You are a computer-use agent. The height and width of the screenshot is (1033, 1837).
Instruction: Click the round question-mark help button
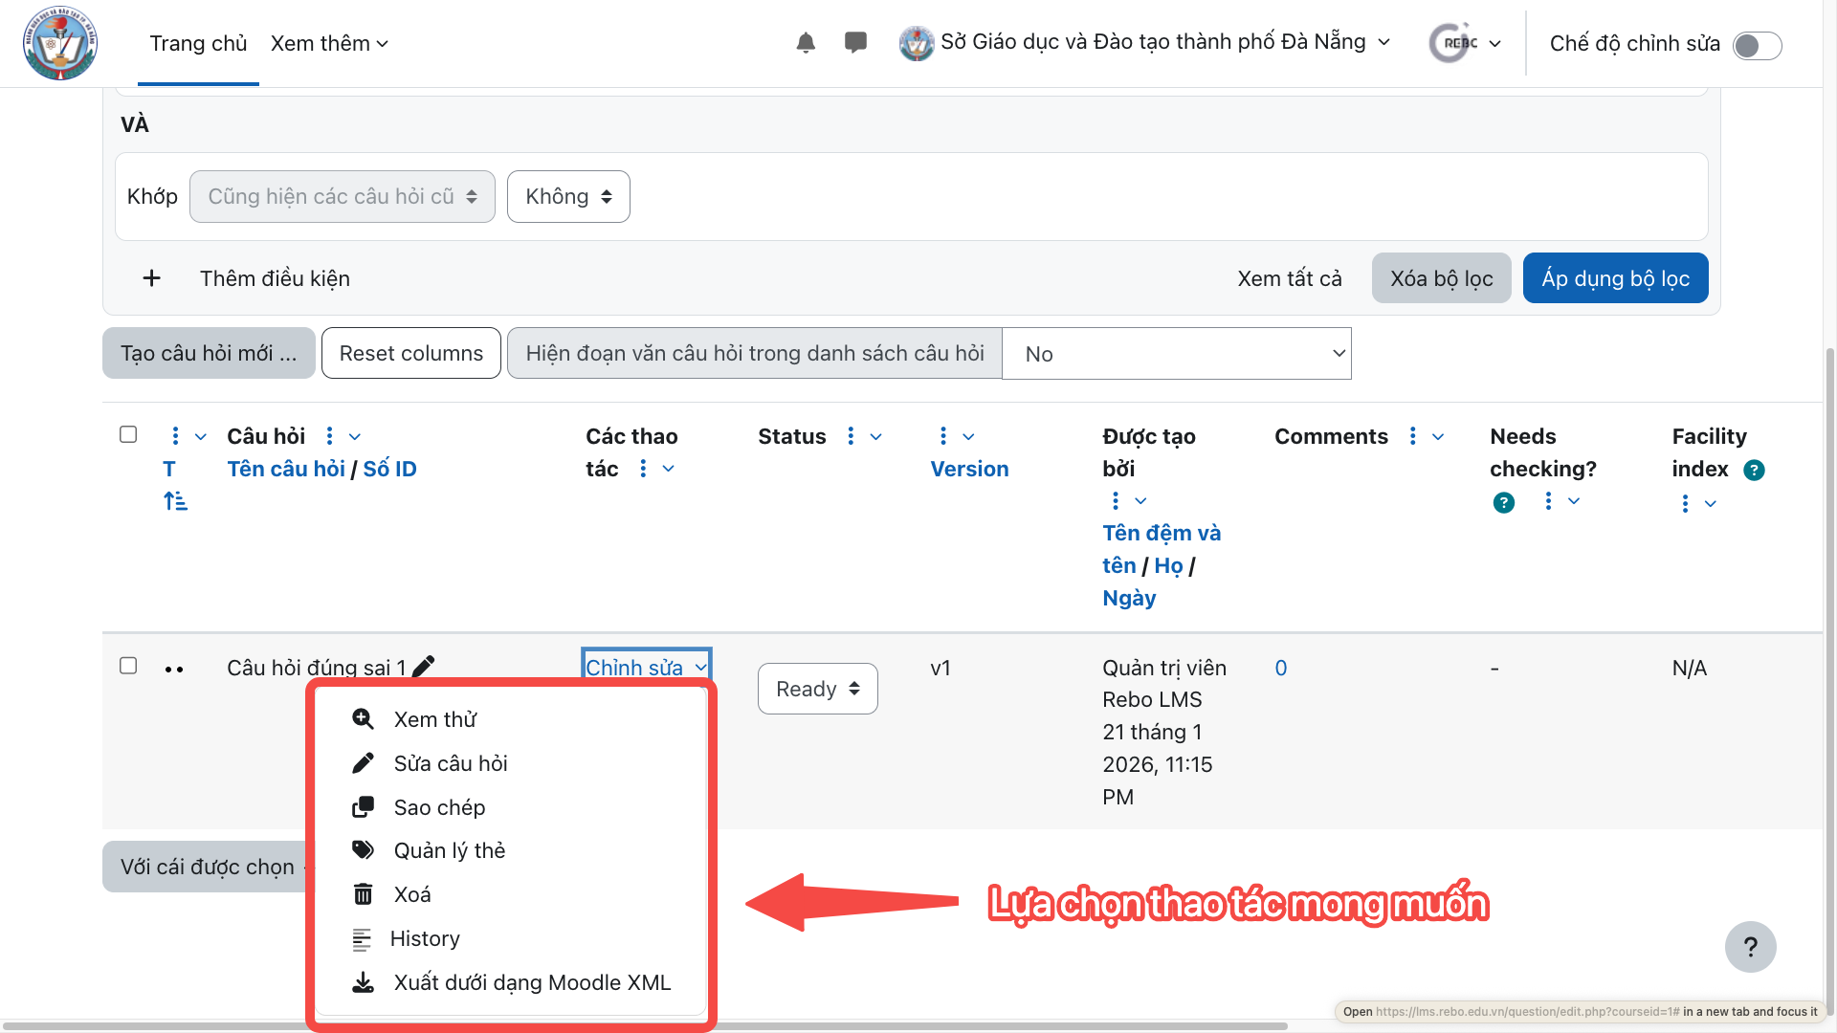pos(1750,947)
